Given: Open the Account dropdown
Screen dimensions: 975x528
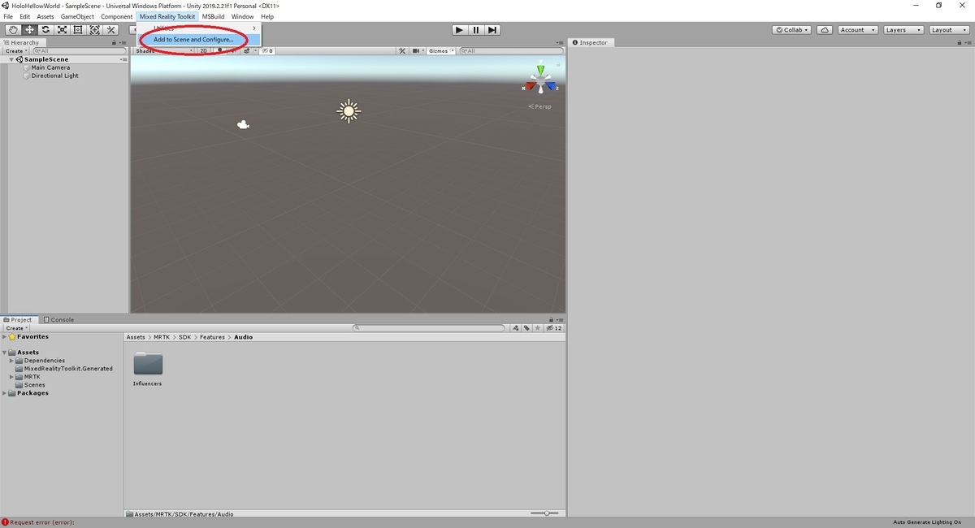Looking at the screenshot, I should 858,30.
